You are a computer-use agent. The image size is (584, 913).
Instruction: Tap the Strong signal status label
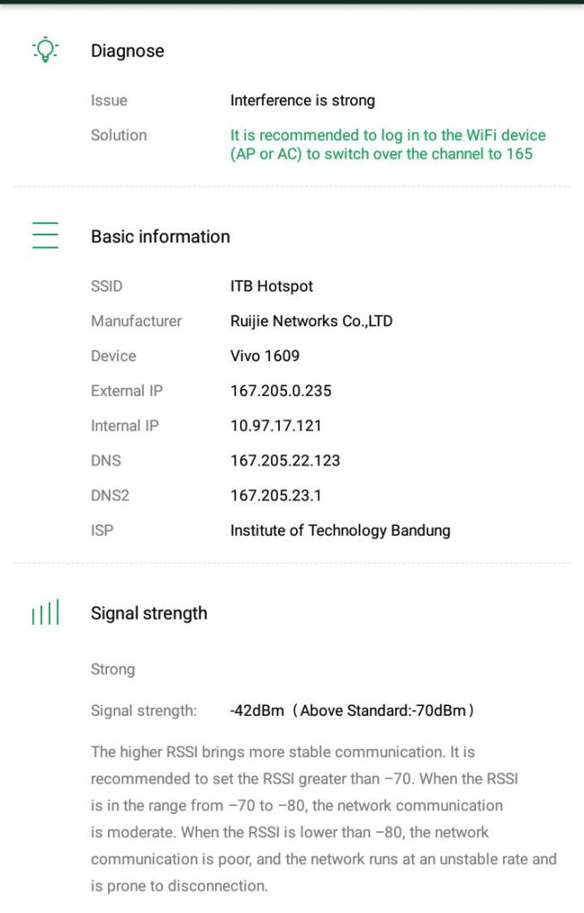(x=113, y=669)
